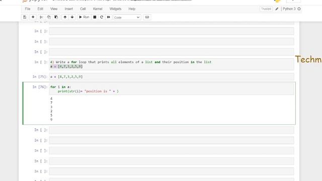Open the Widgets menu
The width and height of the screenshot is (322, 181).
tap(115, 9)
